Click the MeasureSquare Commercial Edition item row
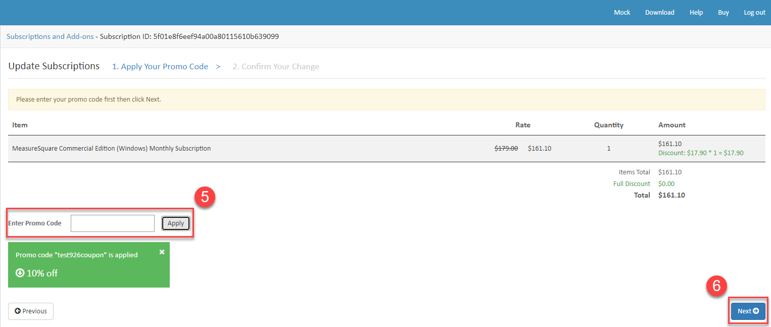 [387, 149]
